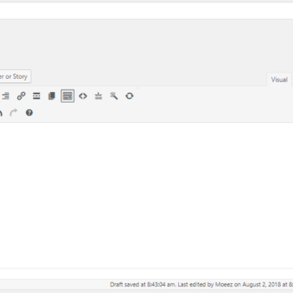The image size is (293, 293).
Task: Apply right alignment from the editor toolbar
Action: point(5,96)
